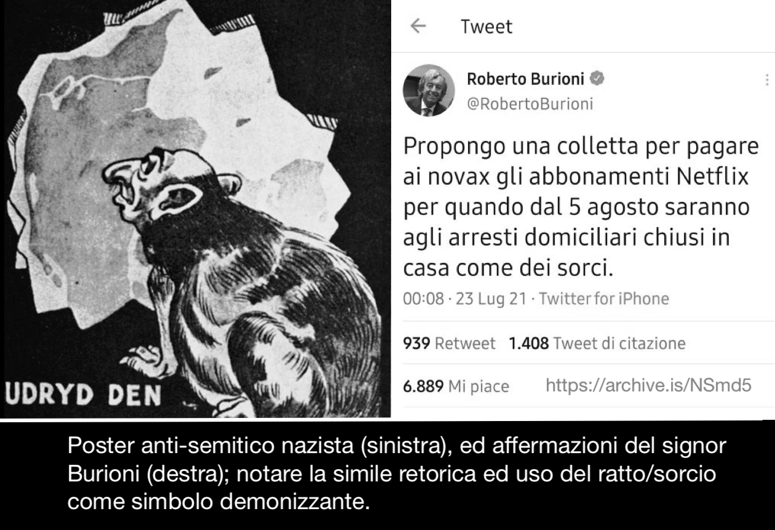Click the Roberto Burioni display name
Viewport: 775px width, 530px height.
coord(527,79)
